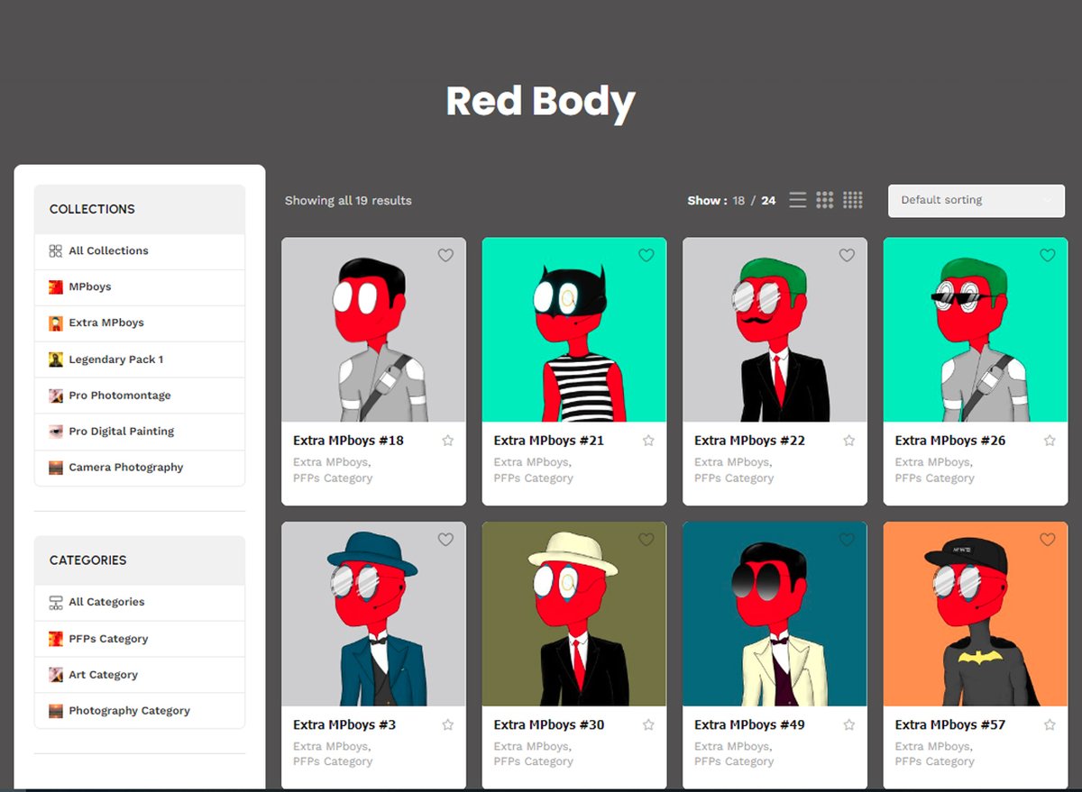
Task: Click the Legendary Pack 1 thumbnail icon
Action: (x=56, y=360)
